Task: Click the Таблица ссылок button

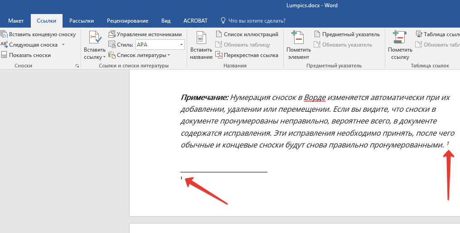Action: (441, 34)
